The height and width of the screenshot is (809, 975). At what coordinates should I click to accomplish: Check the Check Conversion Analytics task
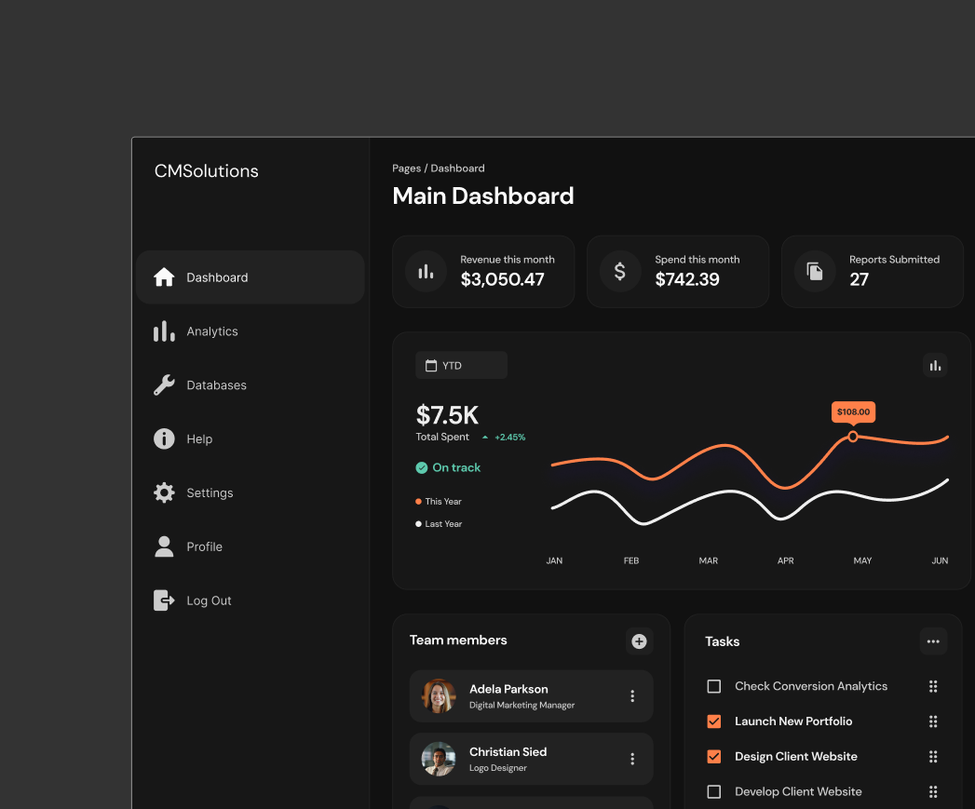714,686
